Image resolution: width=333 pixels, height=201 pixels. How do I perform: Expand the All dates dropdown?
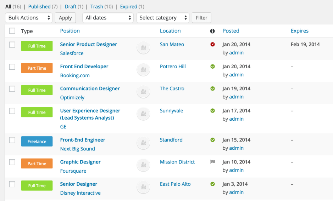[x=108, y=18]
